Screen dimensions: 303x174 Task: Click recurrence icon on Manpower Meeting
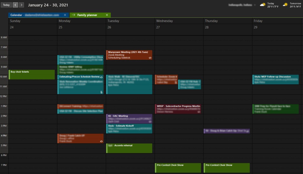tap(150, 58)
